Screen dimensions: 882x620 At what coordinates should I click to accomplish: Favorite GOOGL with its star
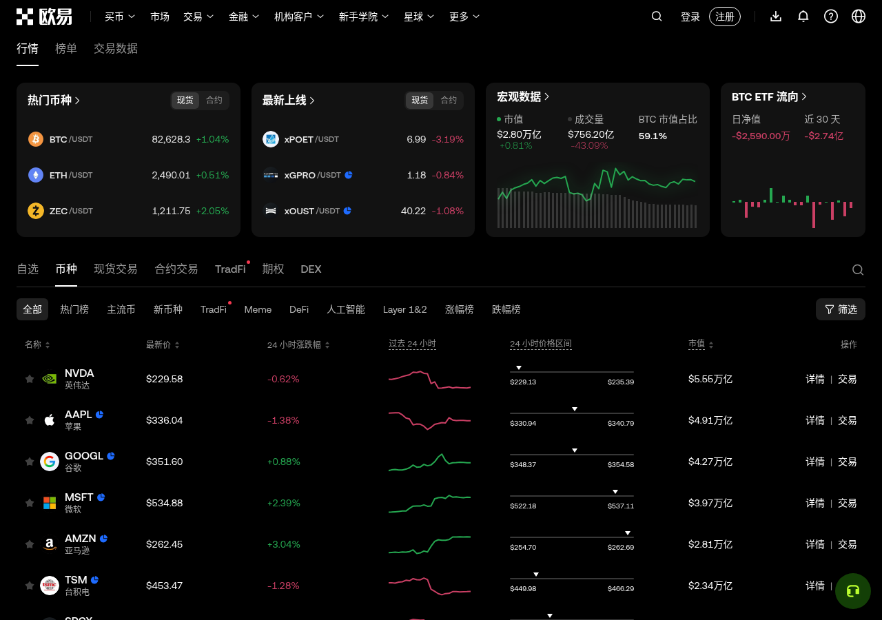(x=30, y=462)
